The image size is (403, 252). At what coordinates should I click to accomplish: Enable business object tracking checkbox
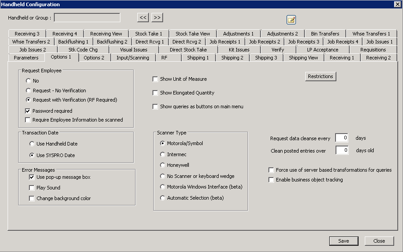tap(271, 180)
